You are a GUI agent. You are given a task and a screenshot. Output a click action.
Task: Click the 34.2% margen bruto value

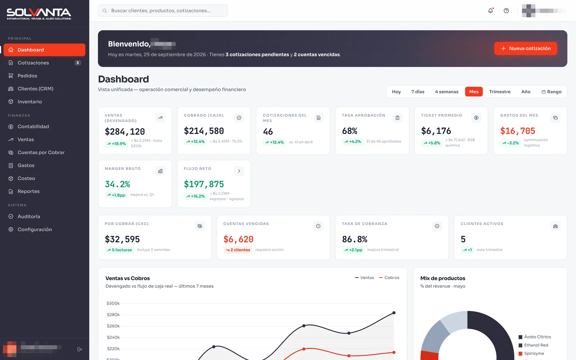pyautogui.click(x=117, y=184)
